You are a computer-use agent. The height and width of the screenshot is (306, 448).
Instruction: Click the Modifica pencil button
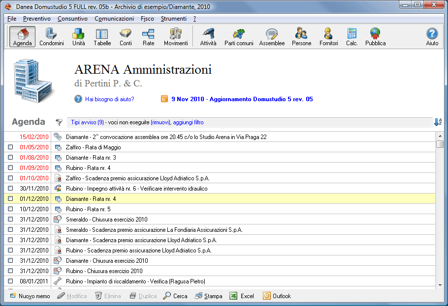(72, 296)
